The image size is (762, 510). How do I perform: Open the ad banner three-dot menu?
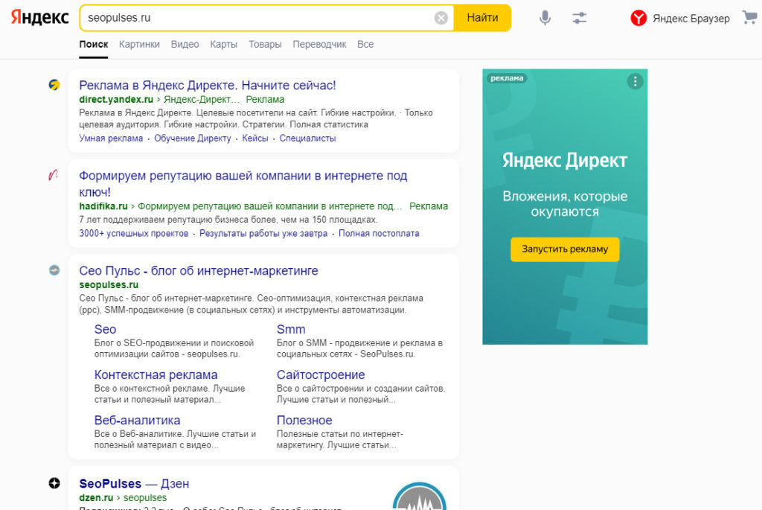[635, 81]
